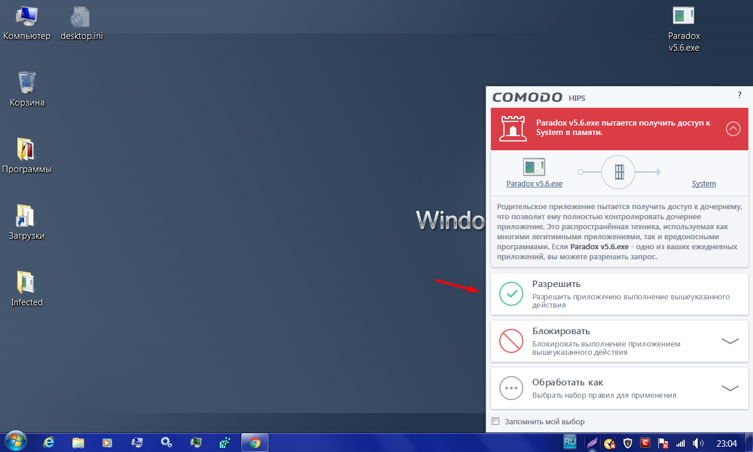The height and width of the screenshot is (452, 753).
Task: Expand the Блокировать options arrow
Action: (x=730, y=341)
